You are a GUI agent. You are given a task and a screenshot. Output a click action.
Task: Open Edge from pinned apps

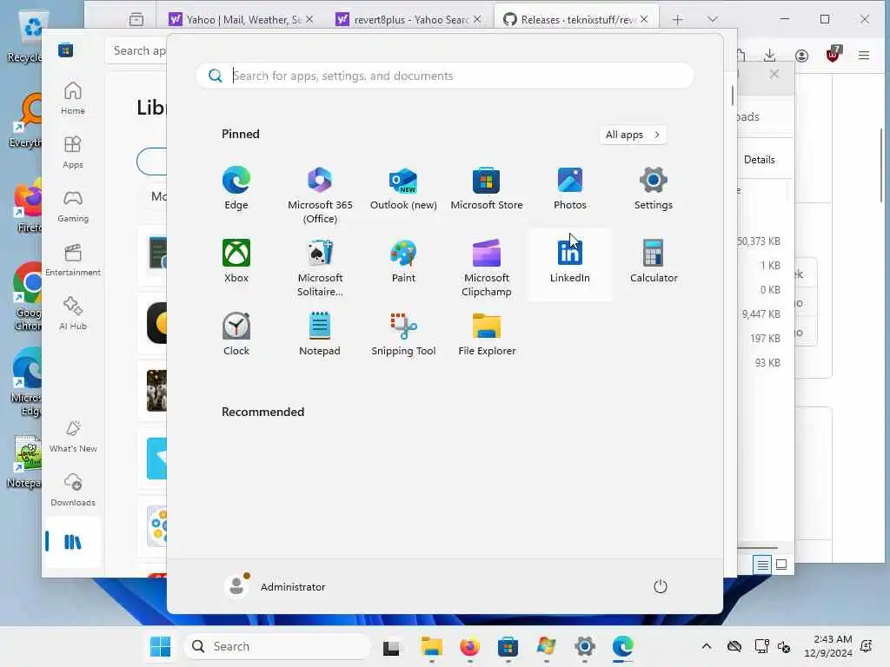tap(236, 188)
